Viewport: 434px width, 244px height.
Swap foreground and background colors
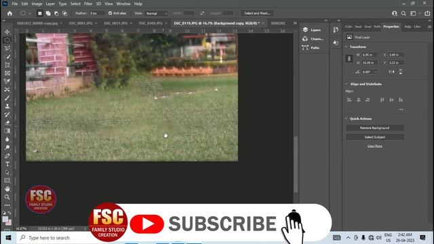[x=9, y=213]
